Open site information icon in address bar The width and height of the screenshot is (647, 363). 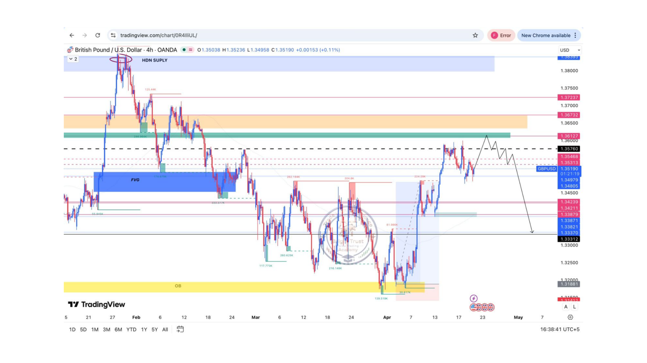113,35
